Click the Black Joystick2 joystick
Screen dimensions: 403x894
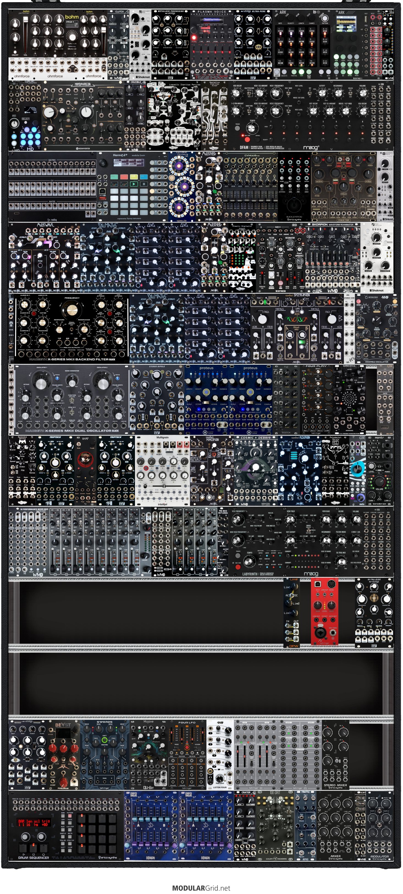point(294,205)
